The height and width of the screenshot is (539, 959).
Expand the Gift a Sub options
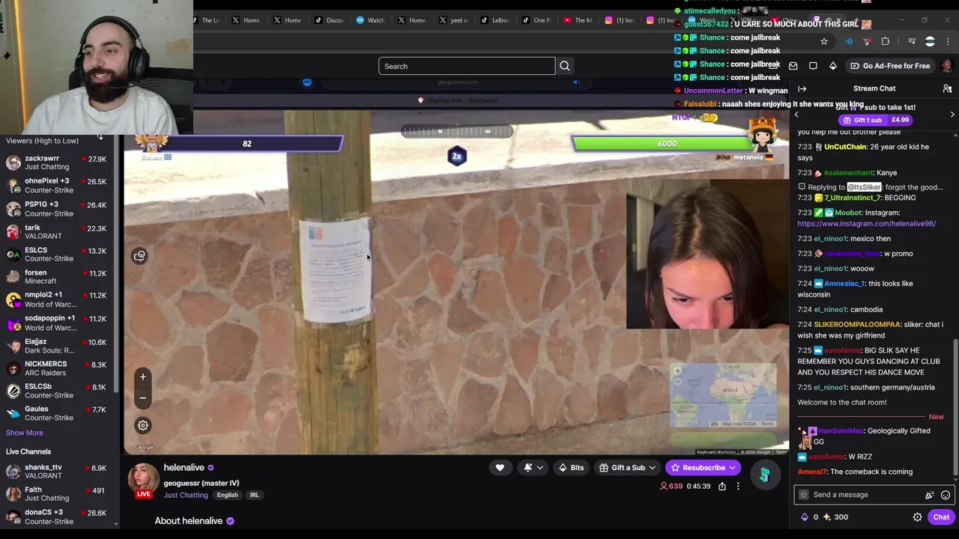628,468
